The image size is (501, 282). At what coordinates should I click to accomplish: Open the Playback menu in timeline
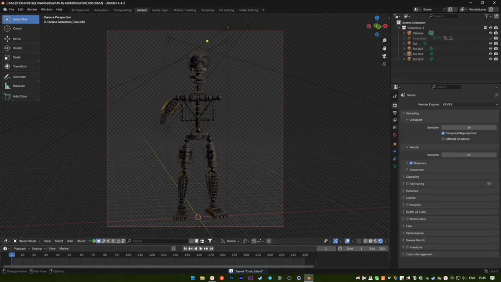click(21, 249)
